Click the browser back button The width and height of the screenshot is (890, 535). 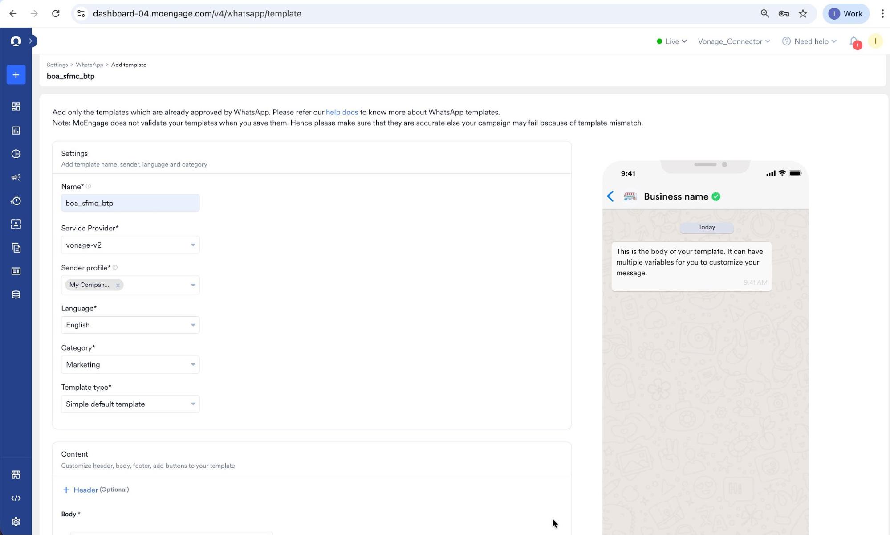tap(13, 13)
